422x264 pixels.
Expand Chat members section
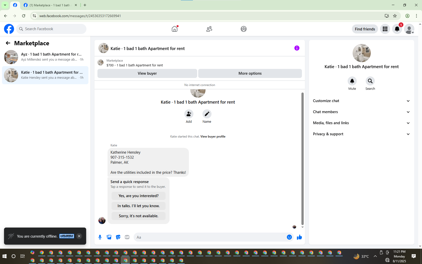pyautogui.click(x=361, y=112)
